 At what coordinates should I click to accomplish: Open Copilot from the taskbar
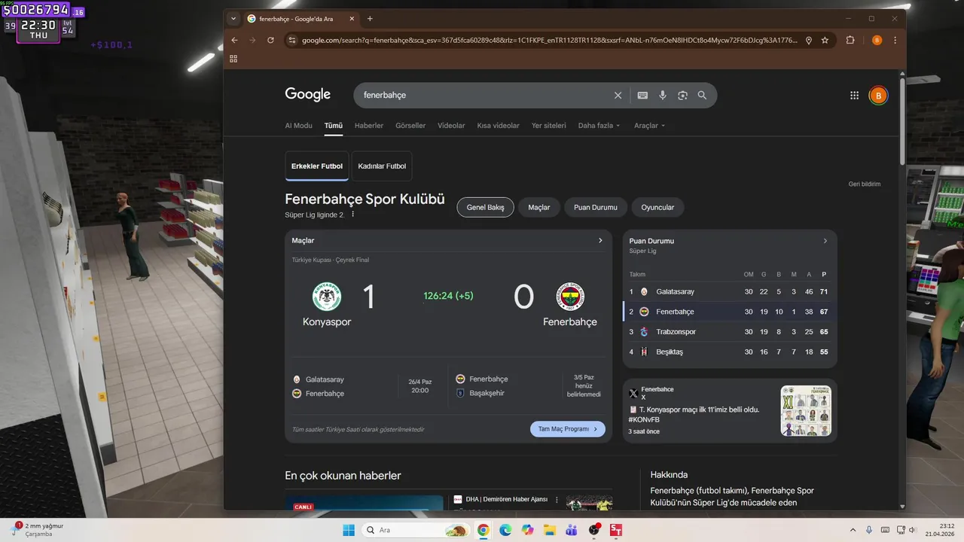[527, 530]
